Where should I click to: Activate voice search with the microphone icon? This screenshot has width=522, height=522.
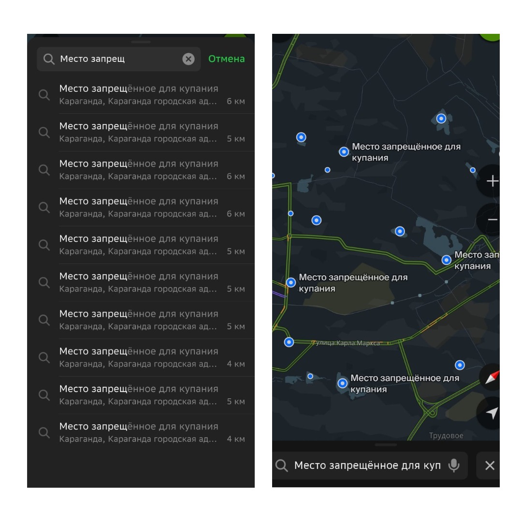[x=453, y=465]
